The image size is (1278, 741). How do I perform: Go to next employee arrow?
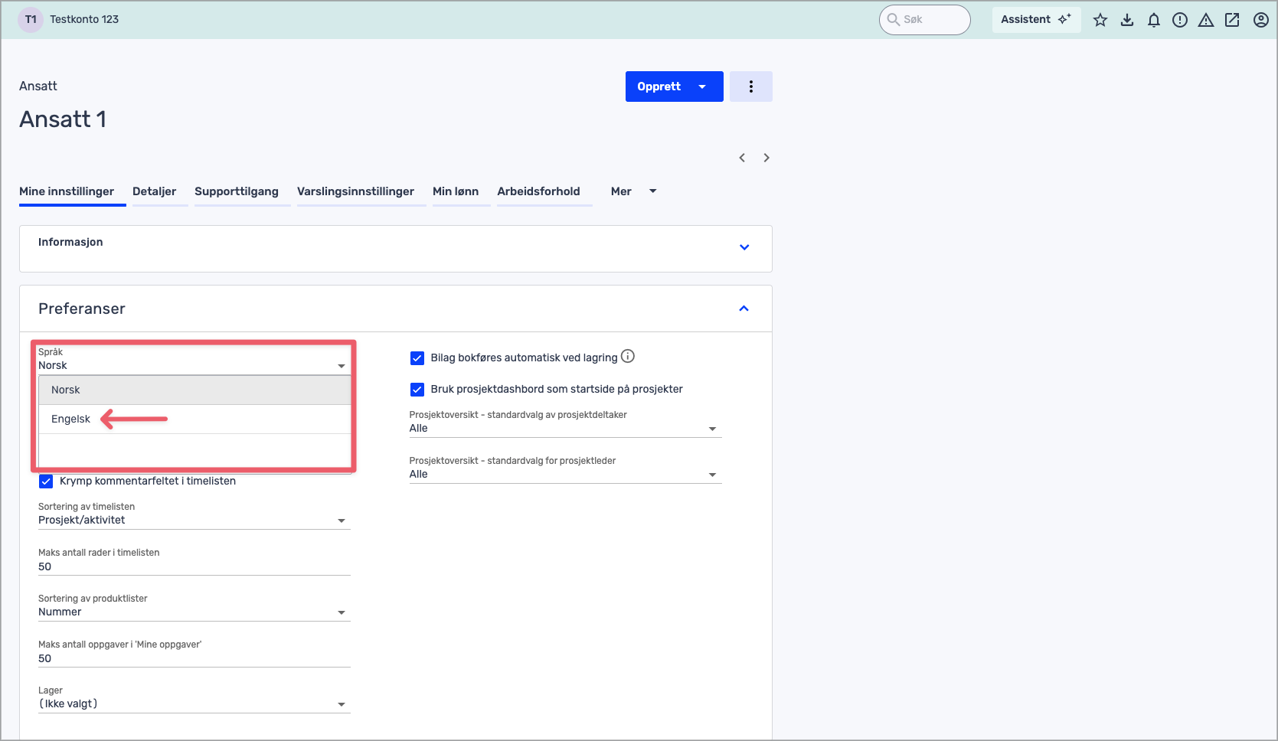pos(766,158)
